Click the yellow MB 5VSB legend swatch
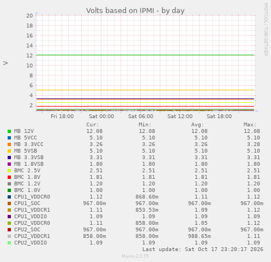271x262 pixels. coord(9,151)
